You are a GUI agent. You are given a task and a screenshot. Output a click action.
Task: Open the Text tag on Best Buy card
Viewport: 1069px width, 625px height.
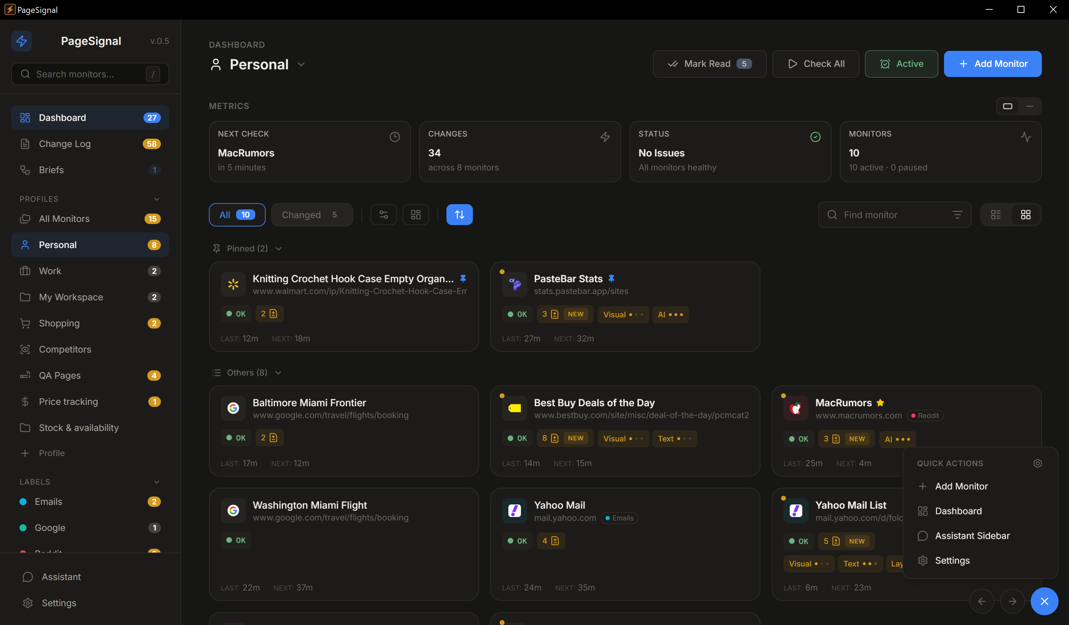tap(674, 439)
